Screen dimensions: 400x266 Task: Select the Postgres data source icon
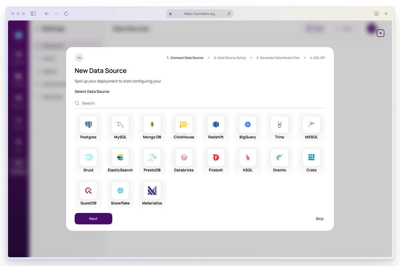pos(88,124)
